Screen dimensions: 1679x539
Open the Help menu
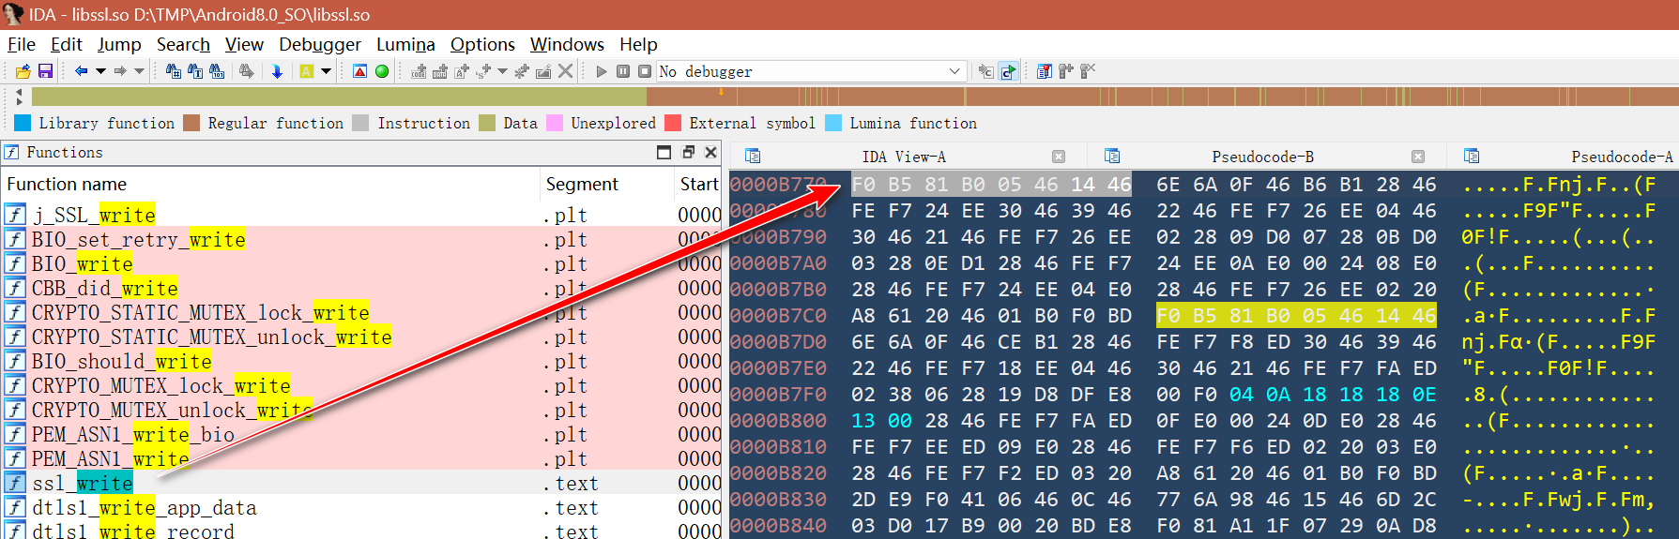(638, 44)
